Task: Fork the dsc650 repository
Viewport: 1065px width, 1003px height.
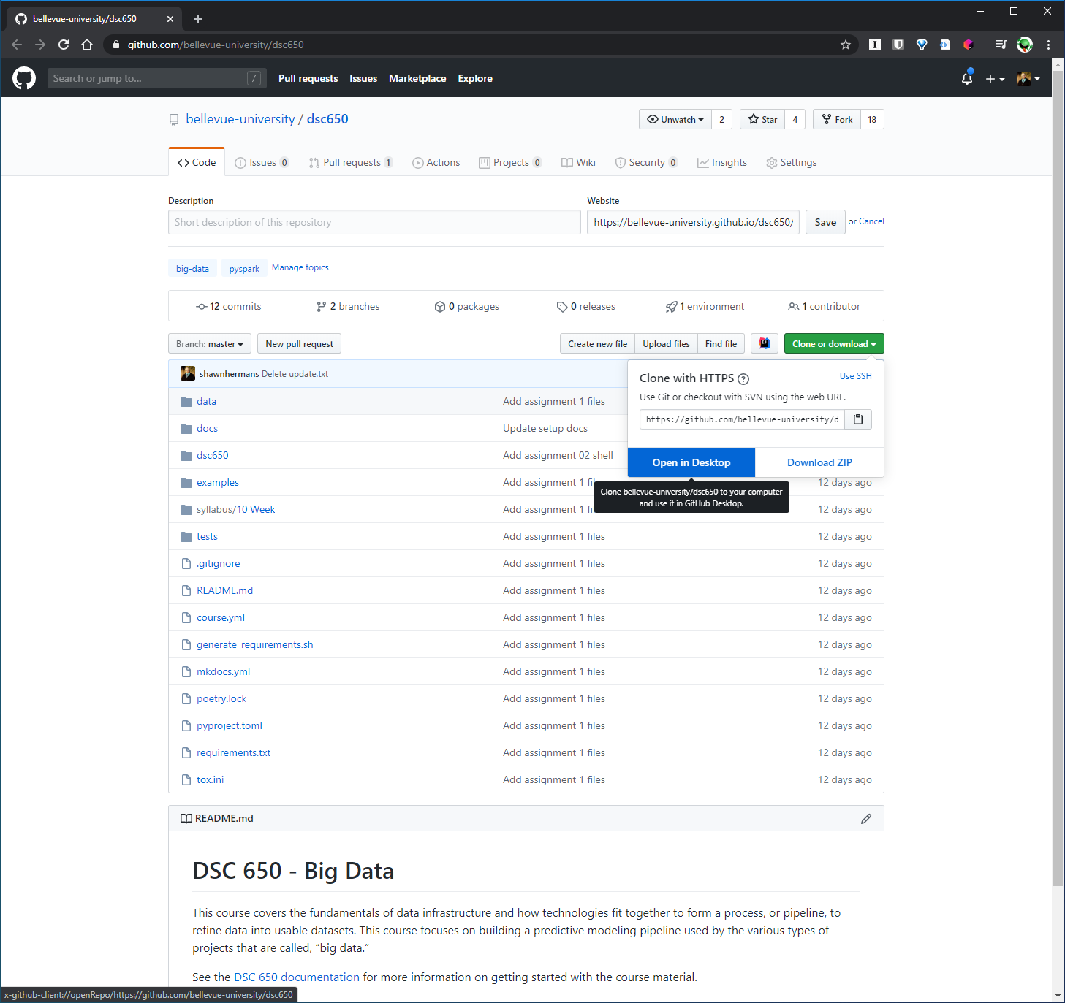Action: [x=837, y=119]
